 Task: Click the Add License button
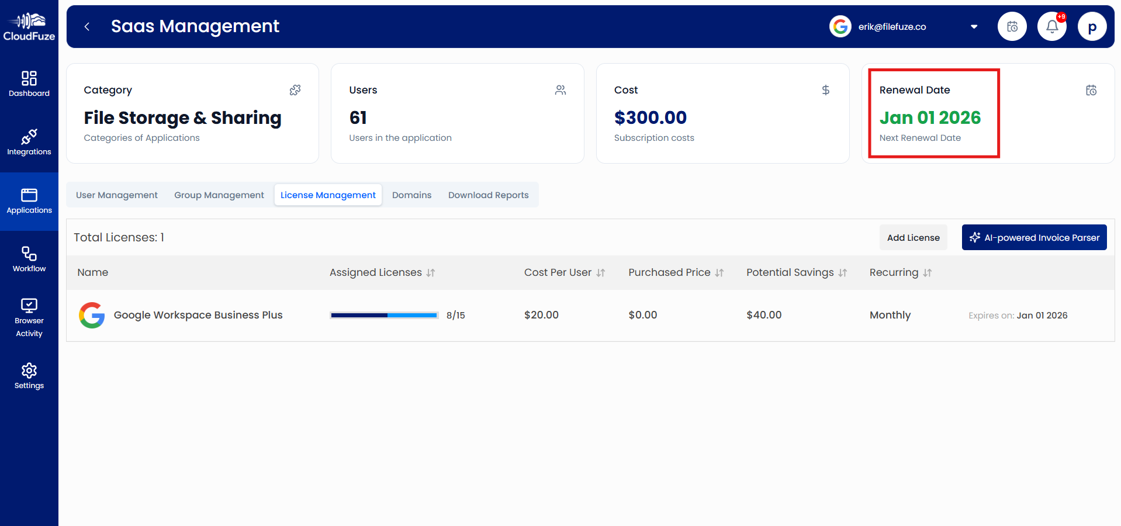[913, 237]
